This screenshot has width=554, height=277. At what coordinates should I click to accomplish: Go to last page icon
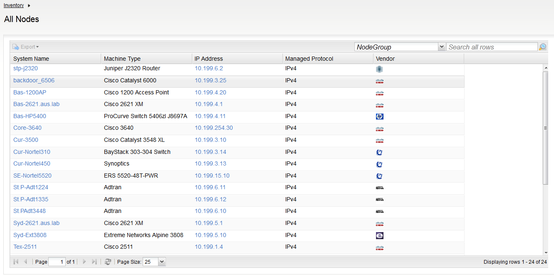[94, 262]
